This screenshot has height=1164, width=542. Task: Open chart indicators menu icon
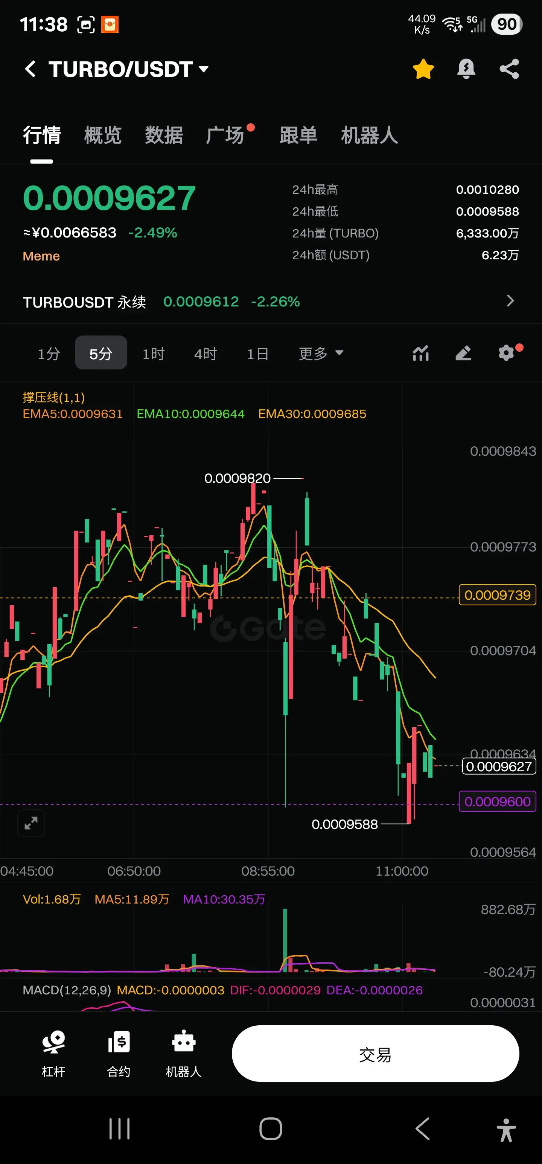(x=420, y=353)
